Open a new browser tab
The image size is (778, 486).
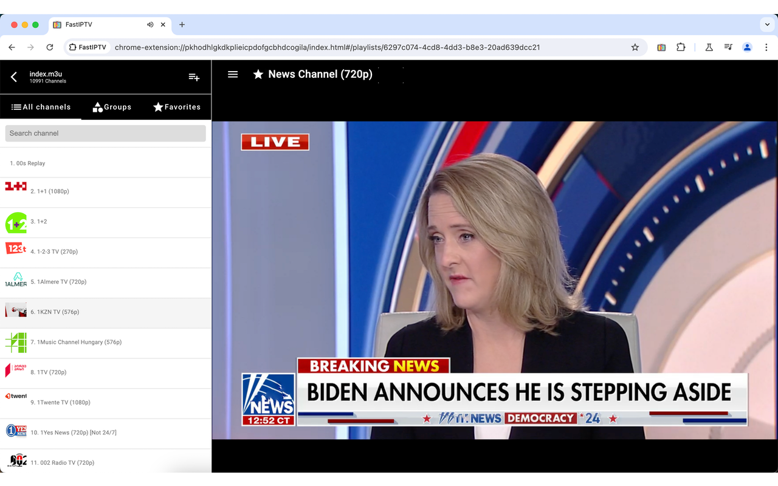click(182, 25)
